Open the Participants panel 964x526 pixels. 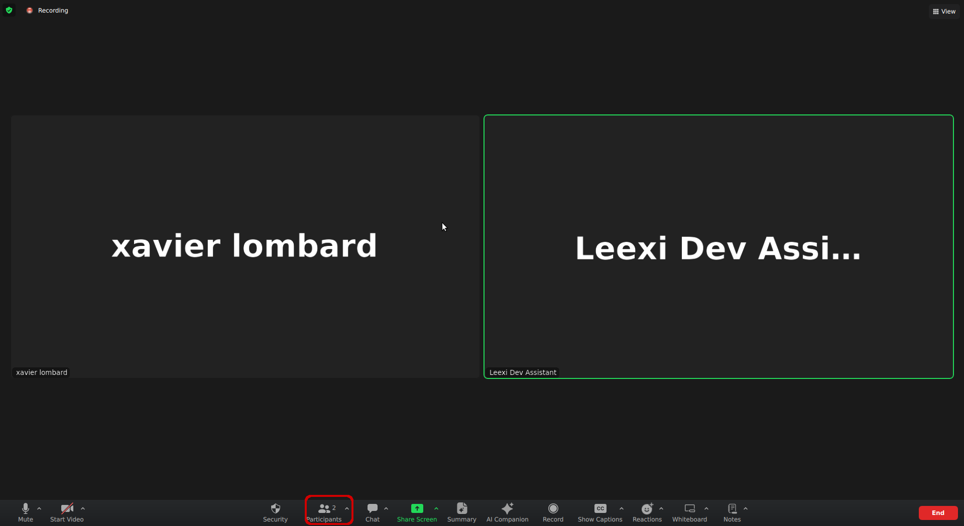pyautogui.click(x=324, y=512)
